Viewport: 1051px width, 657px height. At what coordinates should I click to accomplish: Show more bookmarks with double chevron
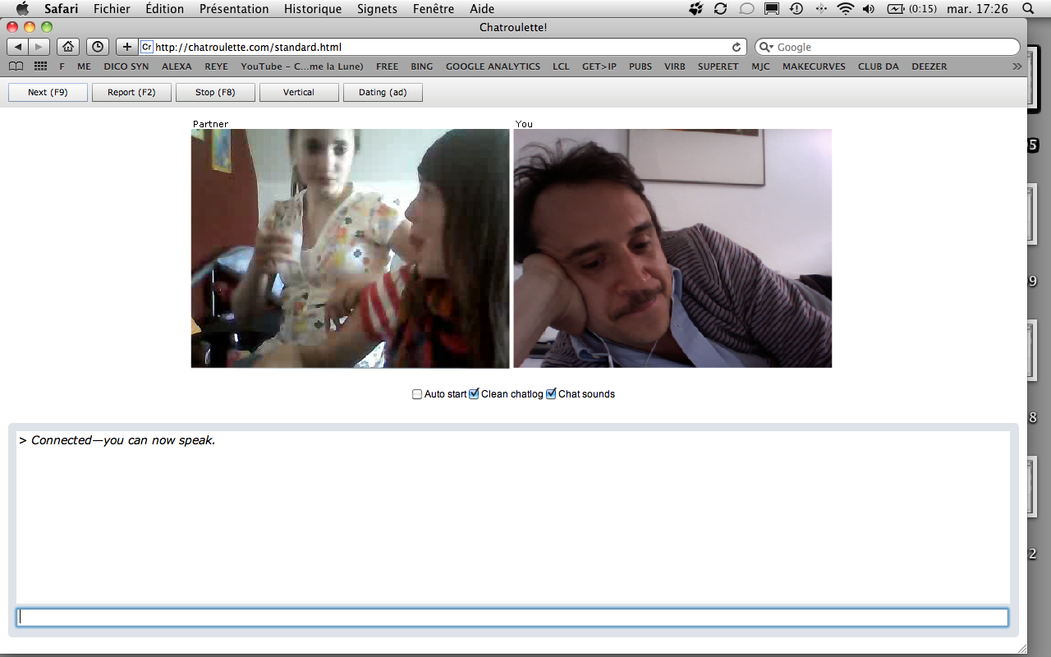(x=1017, y=67)
